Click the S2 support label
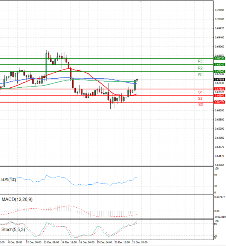The image size is (226, 246). point(200,99)
